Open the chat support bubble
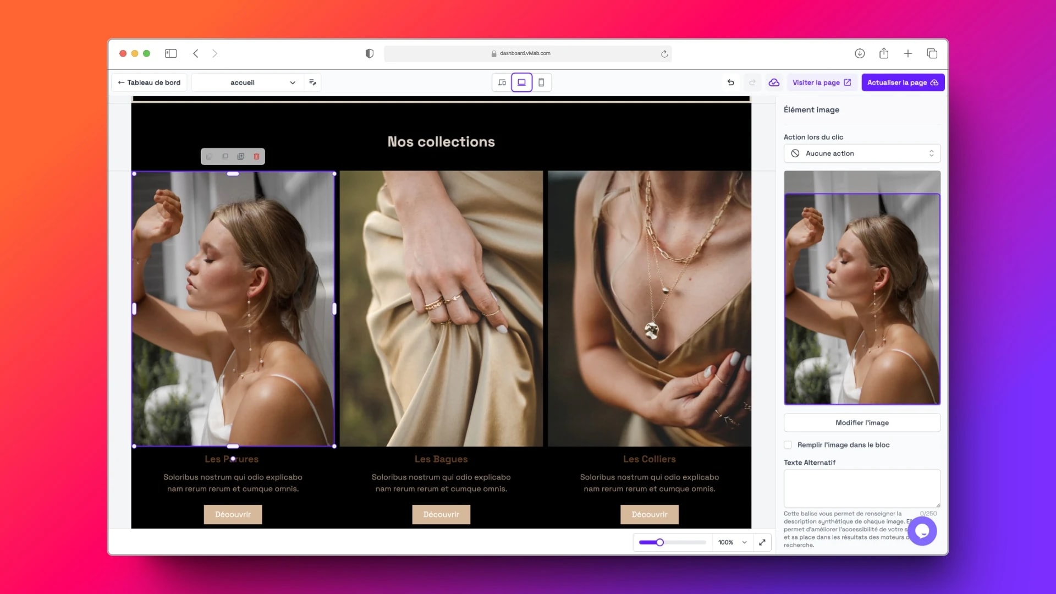Screen dimensions: 1056x594 pos(922,531)
